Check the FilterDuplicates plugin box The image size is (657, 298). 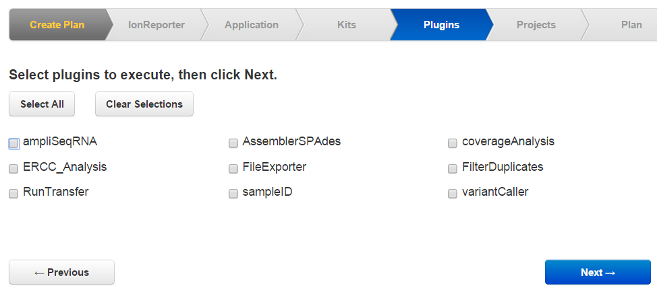(x=453, y=168)
